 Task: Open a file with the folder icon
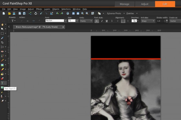click(9, 14)
